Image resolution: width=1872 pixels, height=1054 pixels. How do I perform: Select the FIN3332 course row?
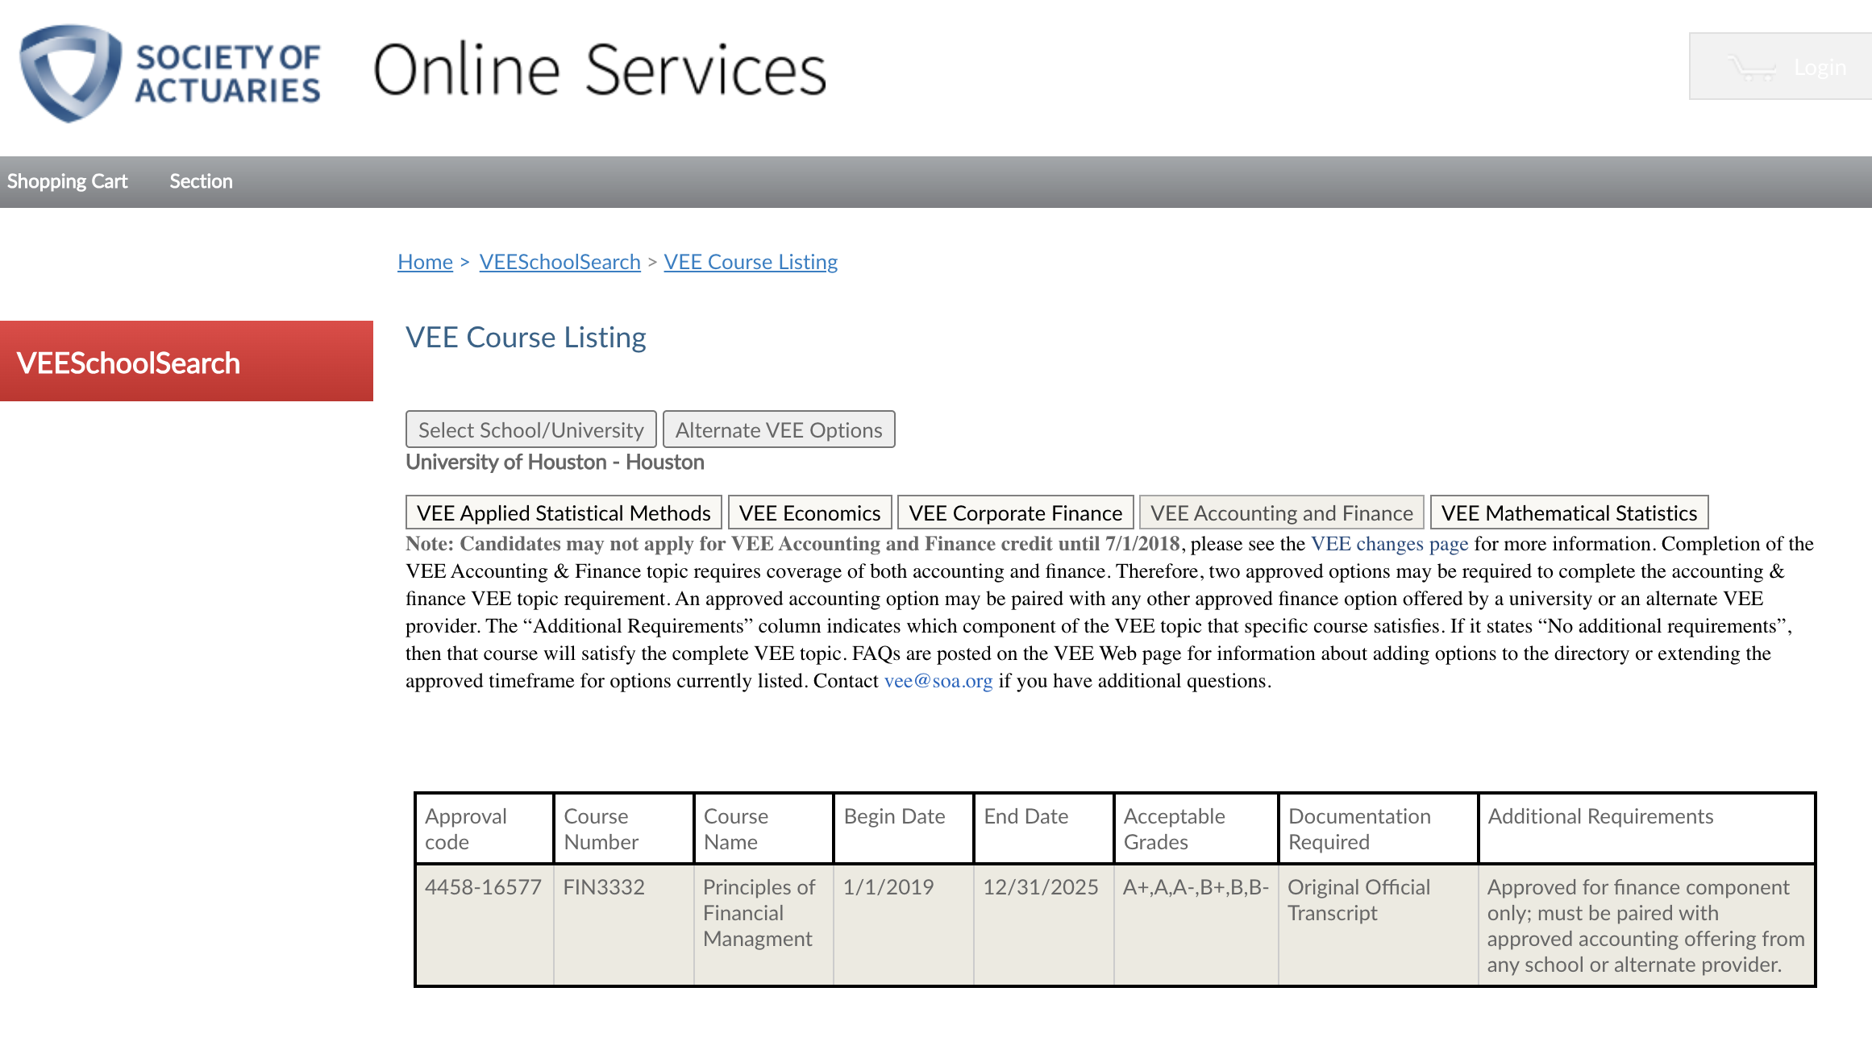click(x=604, y=887)
